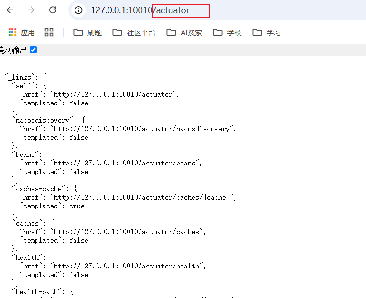Click the actuator/beans href value

[124, 163]
